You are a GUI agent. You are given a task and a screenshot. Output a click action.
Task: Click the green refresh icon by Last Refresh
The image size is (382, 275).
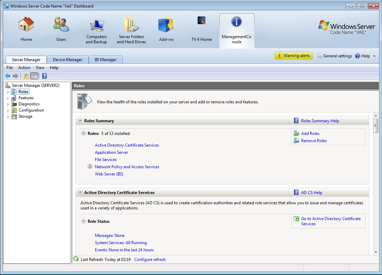tap(76, 259)
